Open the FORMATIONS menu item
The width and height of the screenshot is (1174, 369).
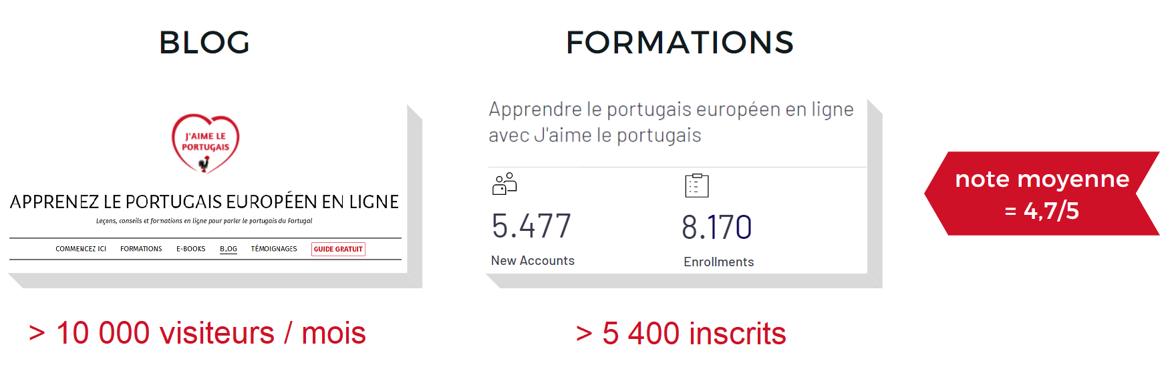tap(141, 249)
